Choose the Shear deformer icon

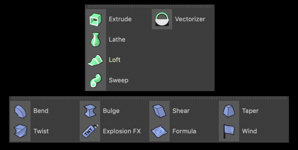159,111
